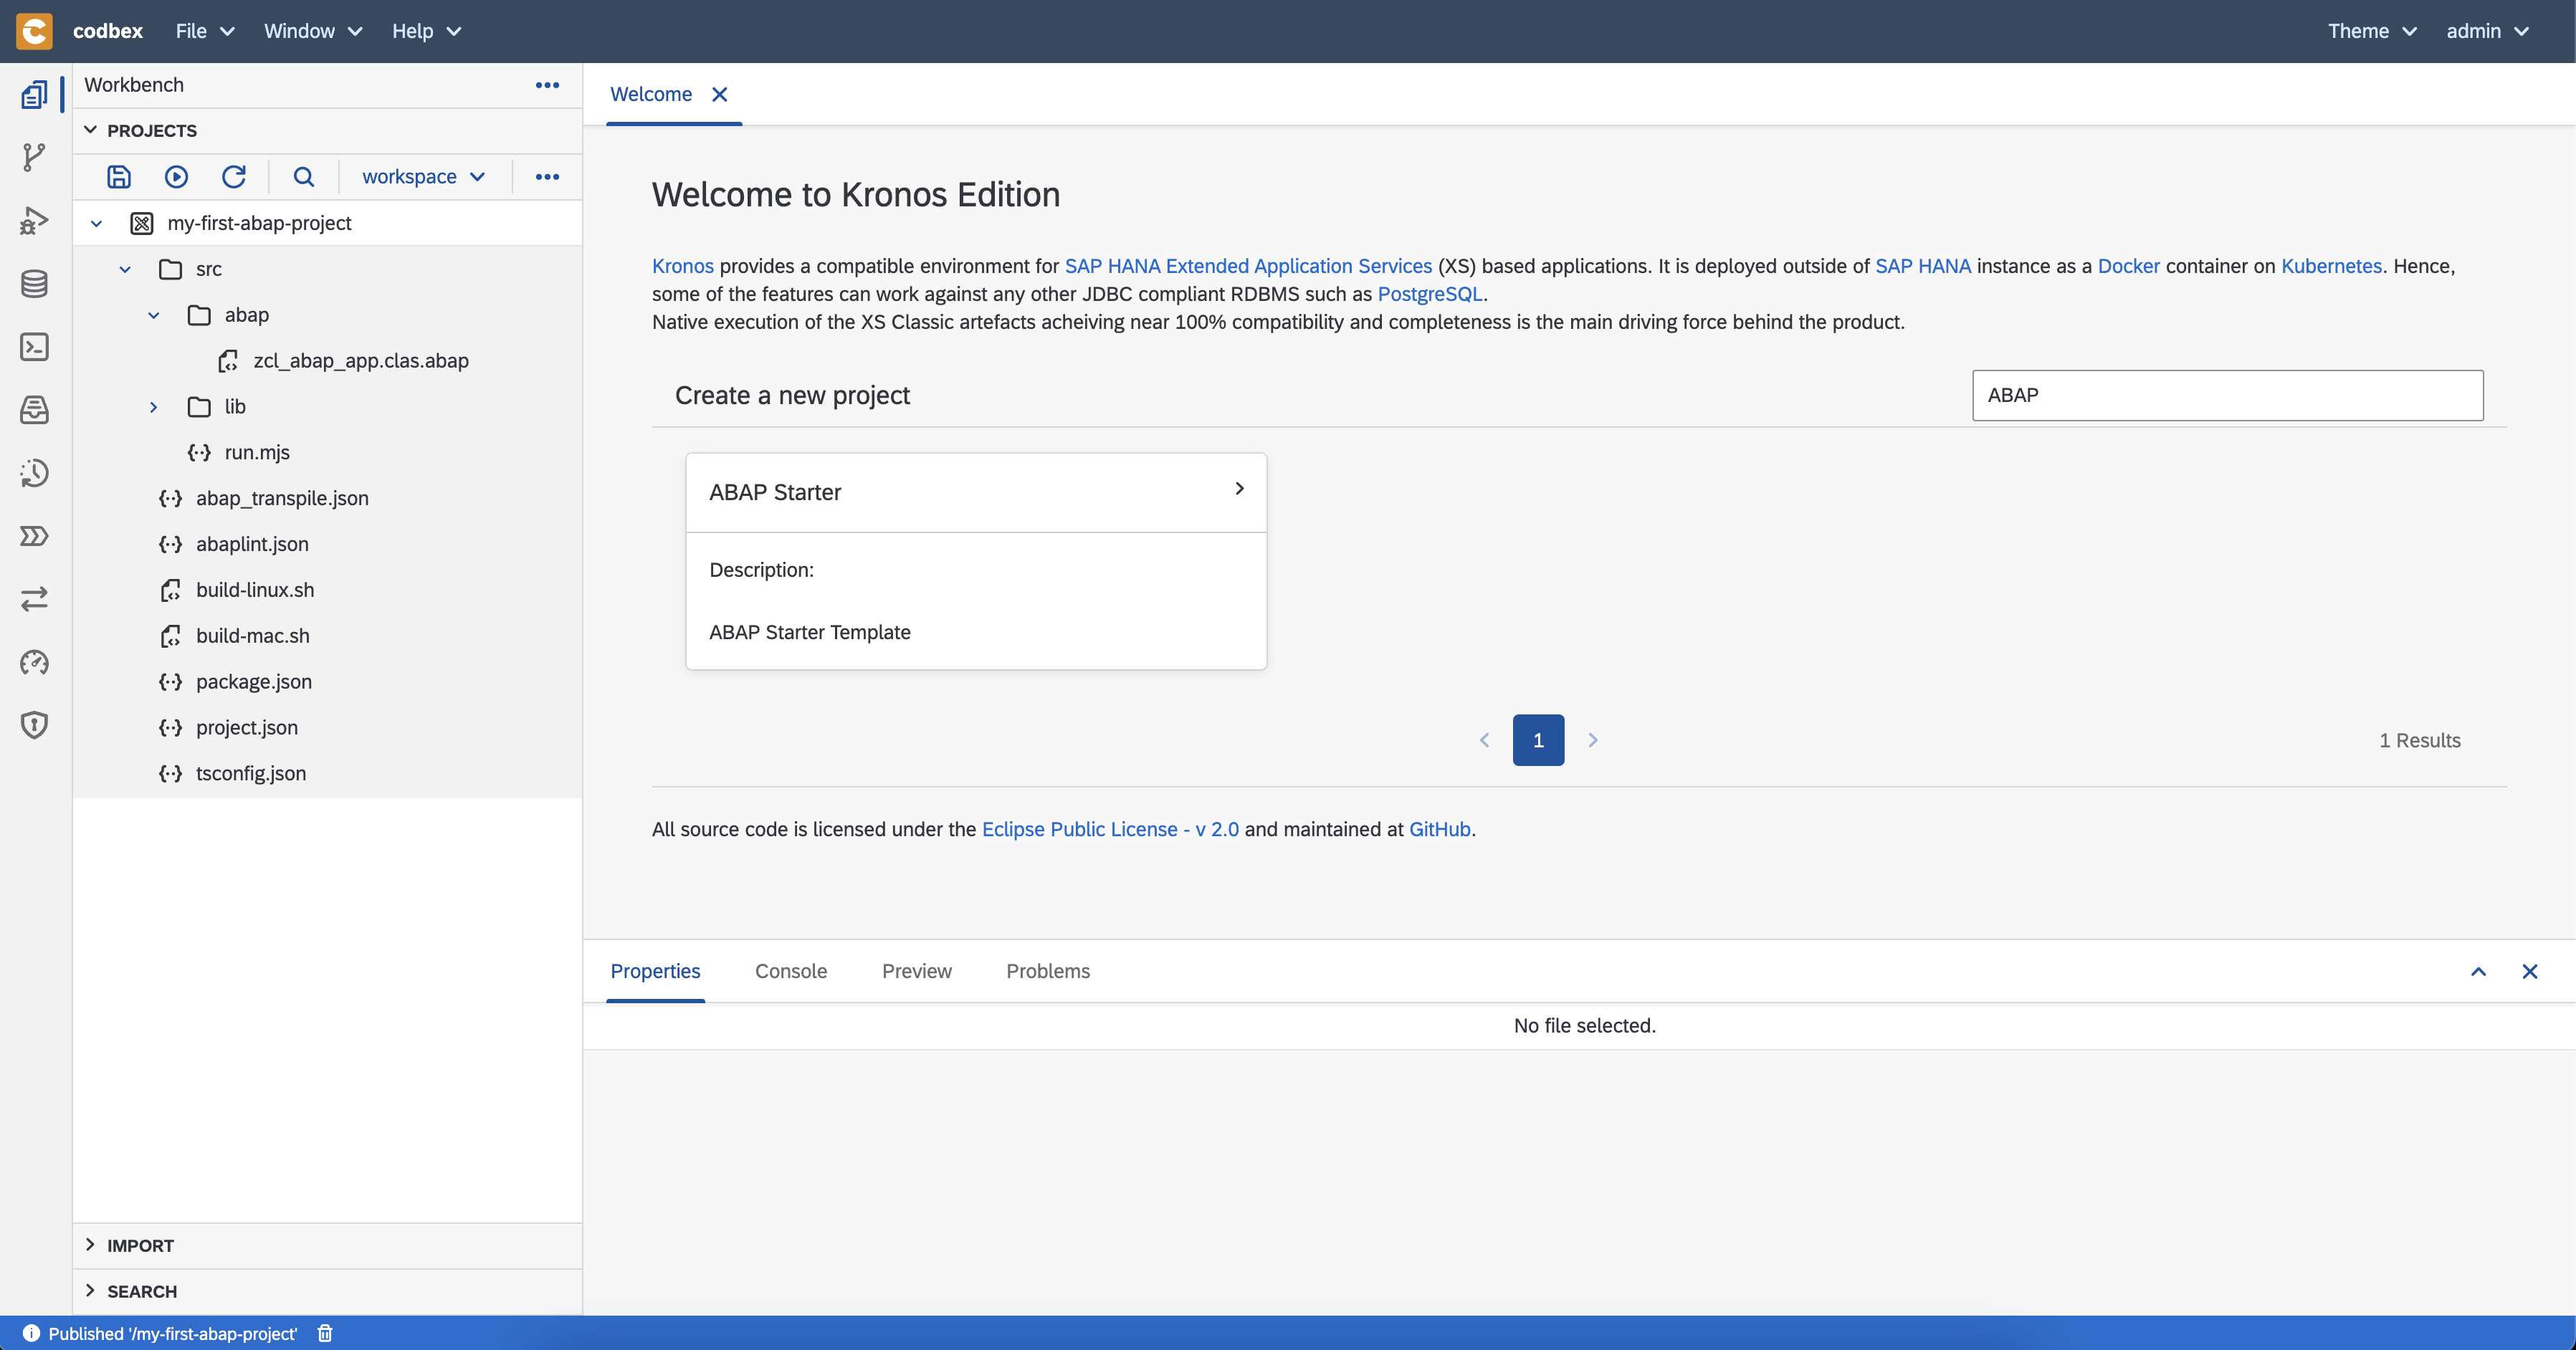Open the Git perspective branch icon
Screen dimensions: 2576x1350
click(x=34, y=157)
